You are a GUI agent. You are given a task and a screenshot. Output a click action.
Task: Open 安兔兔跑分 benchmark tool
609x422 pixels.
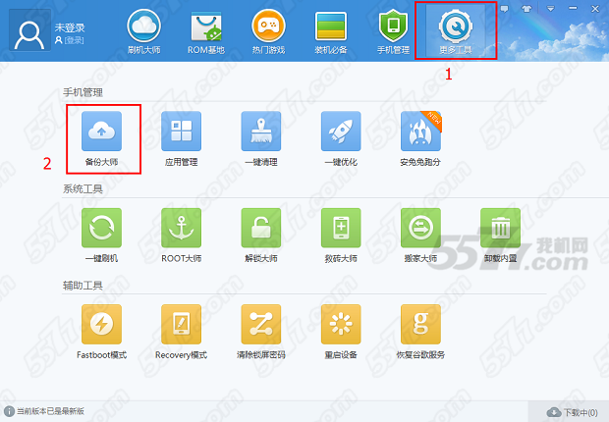click(x=420, y=139)
